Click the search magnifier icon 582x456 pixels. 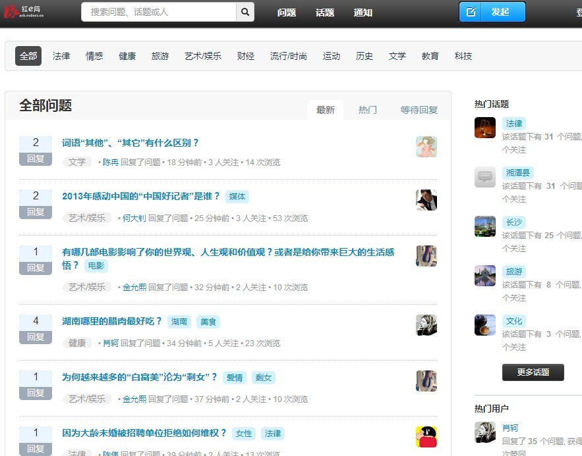[245, 12]
